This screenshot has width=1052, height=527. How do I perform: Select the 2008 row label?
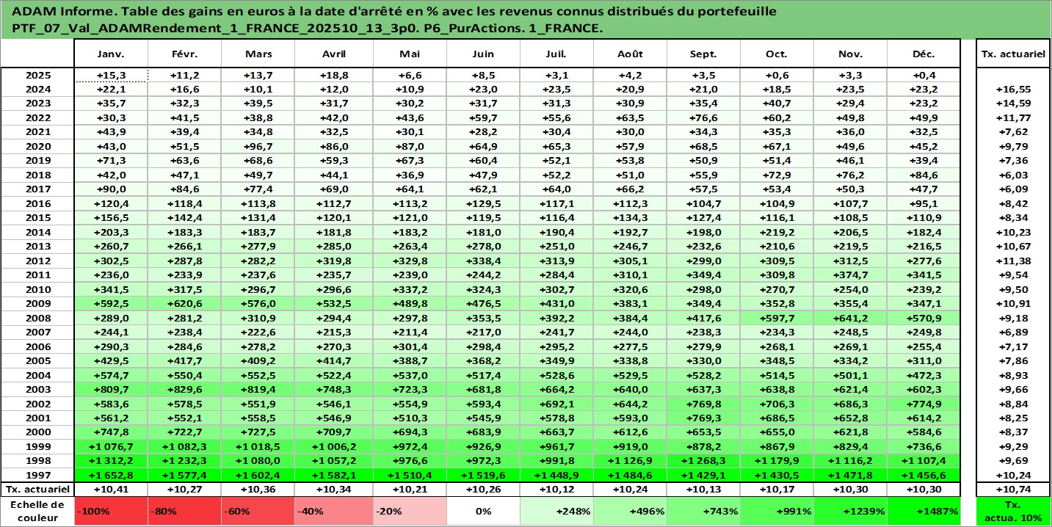click(x=37, y=318)
